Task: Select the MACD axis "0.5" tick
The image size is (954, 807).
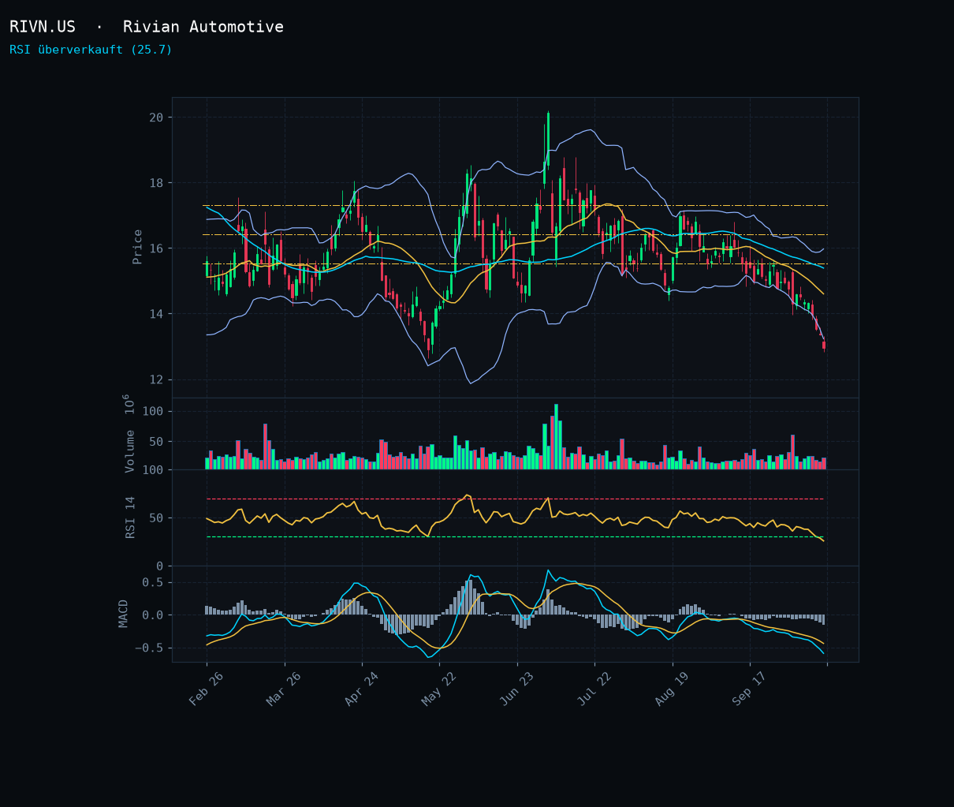Action: (154, 582)
